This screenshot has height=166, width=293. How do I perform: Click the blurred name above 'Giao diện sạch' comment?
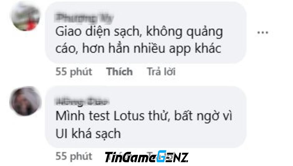84,19
